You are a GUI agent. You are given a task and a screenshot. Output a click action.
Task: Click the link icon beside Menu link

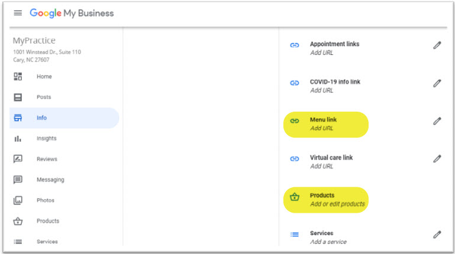(295, 121)
